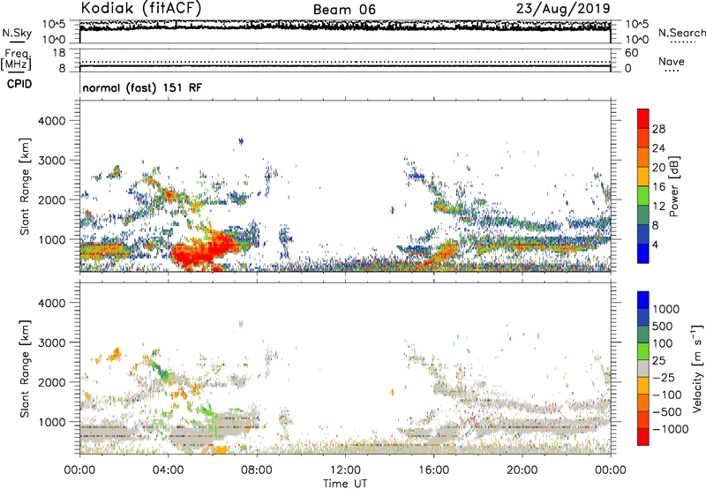Click the 'Nave' legend label

point(671,61)
